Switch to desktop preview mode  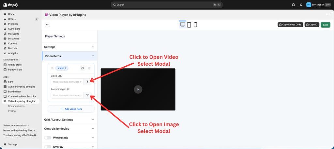pyautogui.click(x=183, y=25)
